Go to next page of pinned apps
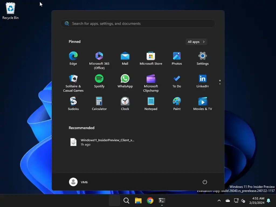 coord(220,84)
